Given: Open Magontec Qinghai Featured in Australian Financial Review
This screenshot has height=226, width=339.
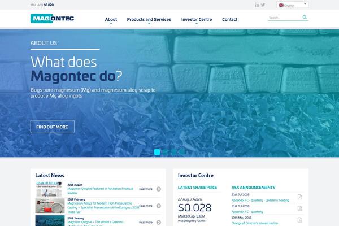Looking at the screenshot, I should tap(101, 191).
